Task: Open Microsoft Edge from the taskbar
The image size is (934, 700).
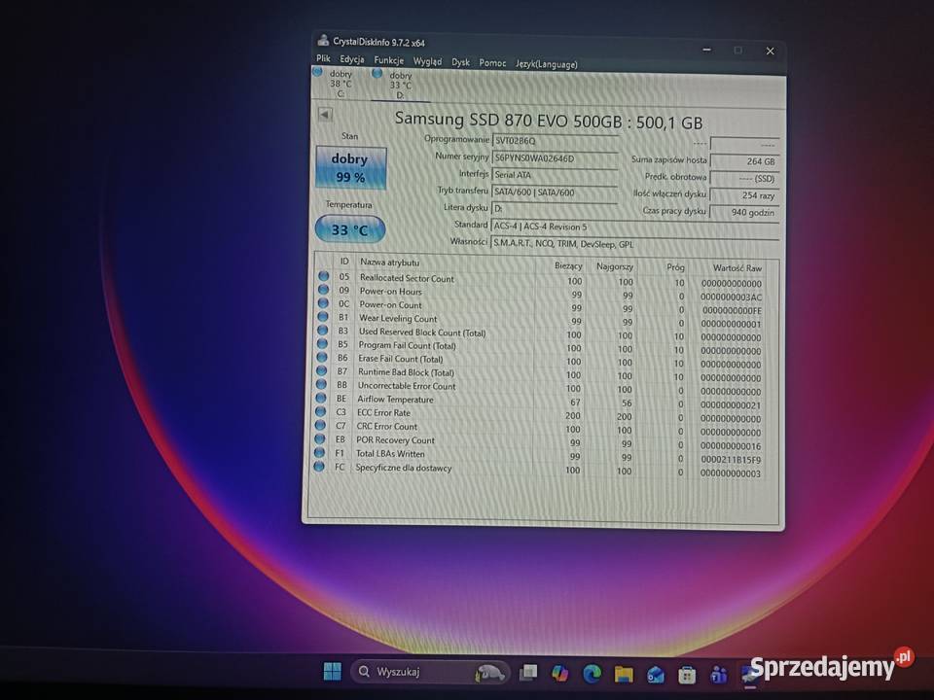Action: click(592, 671)
